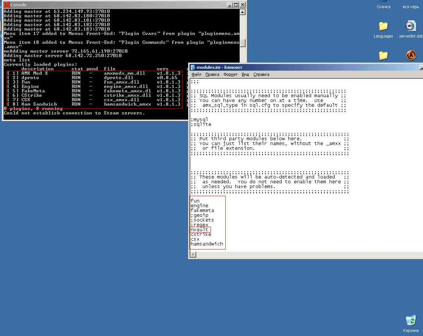Click the ';regex' line in Notepad
This screenshot has width=423, height=336.
[200, 225]
